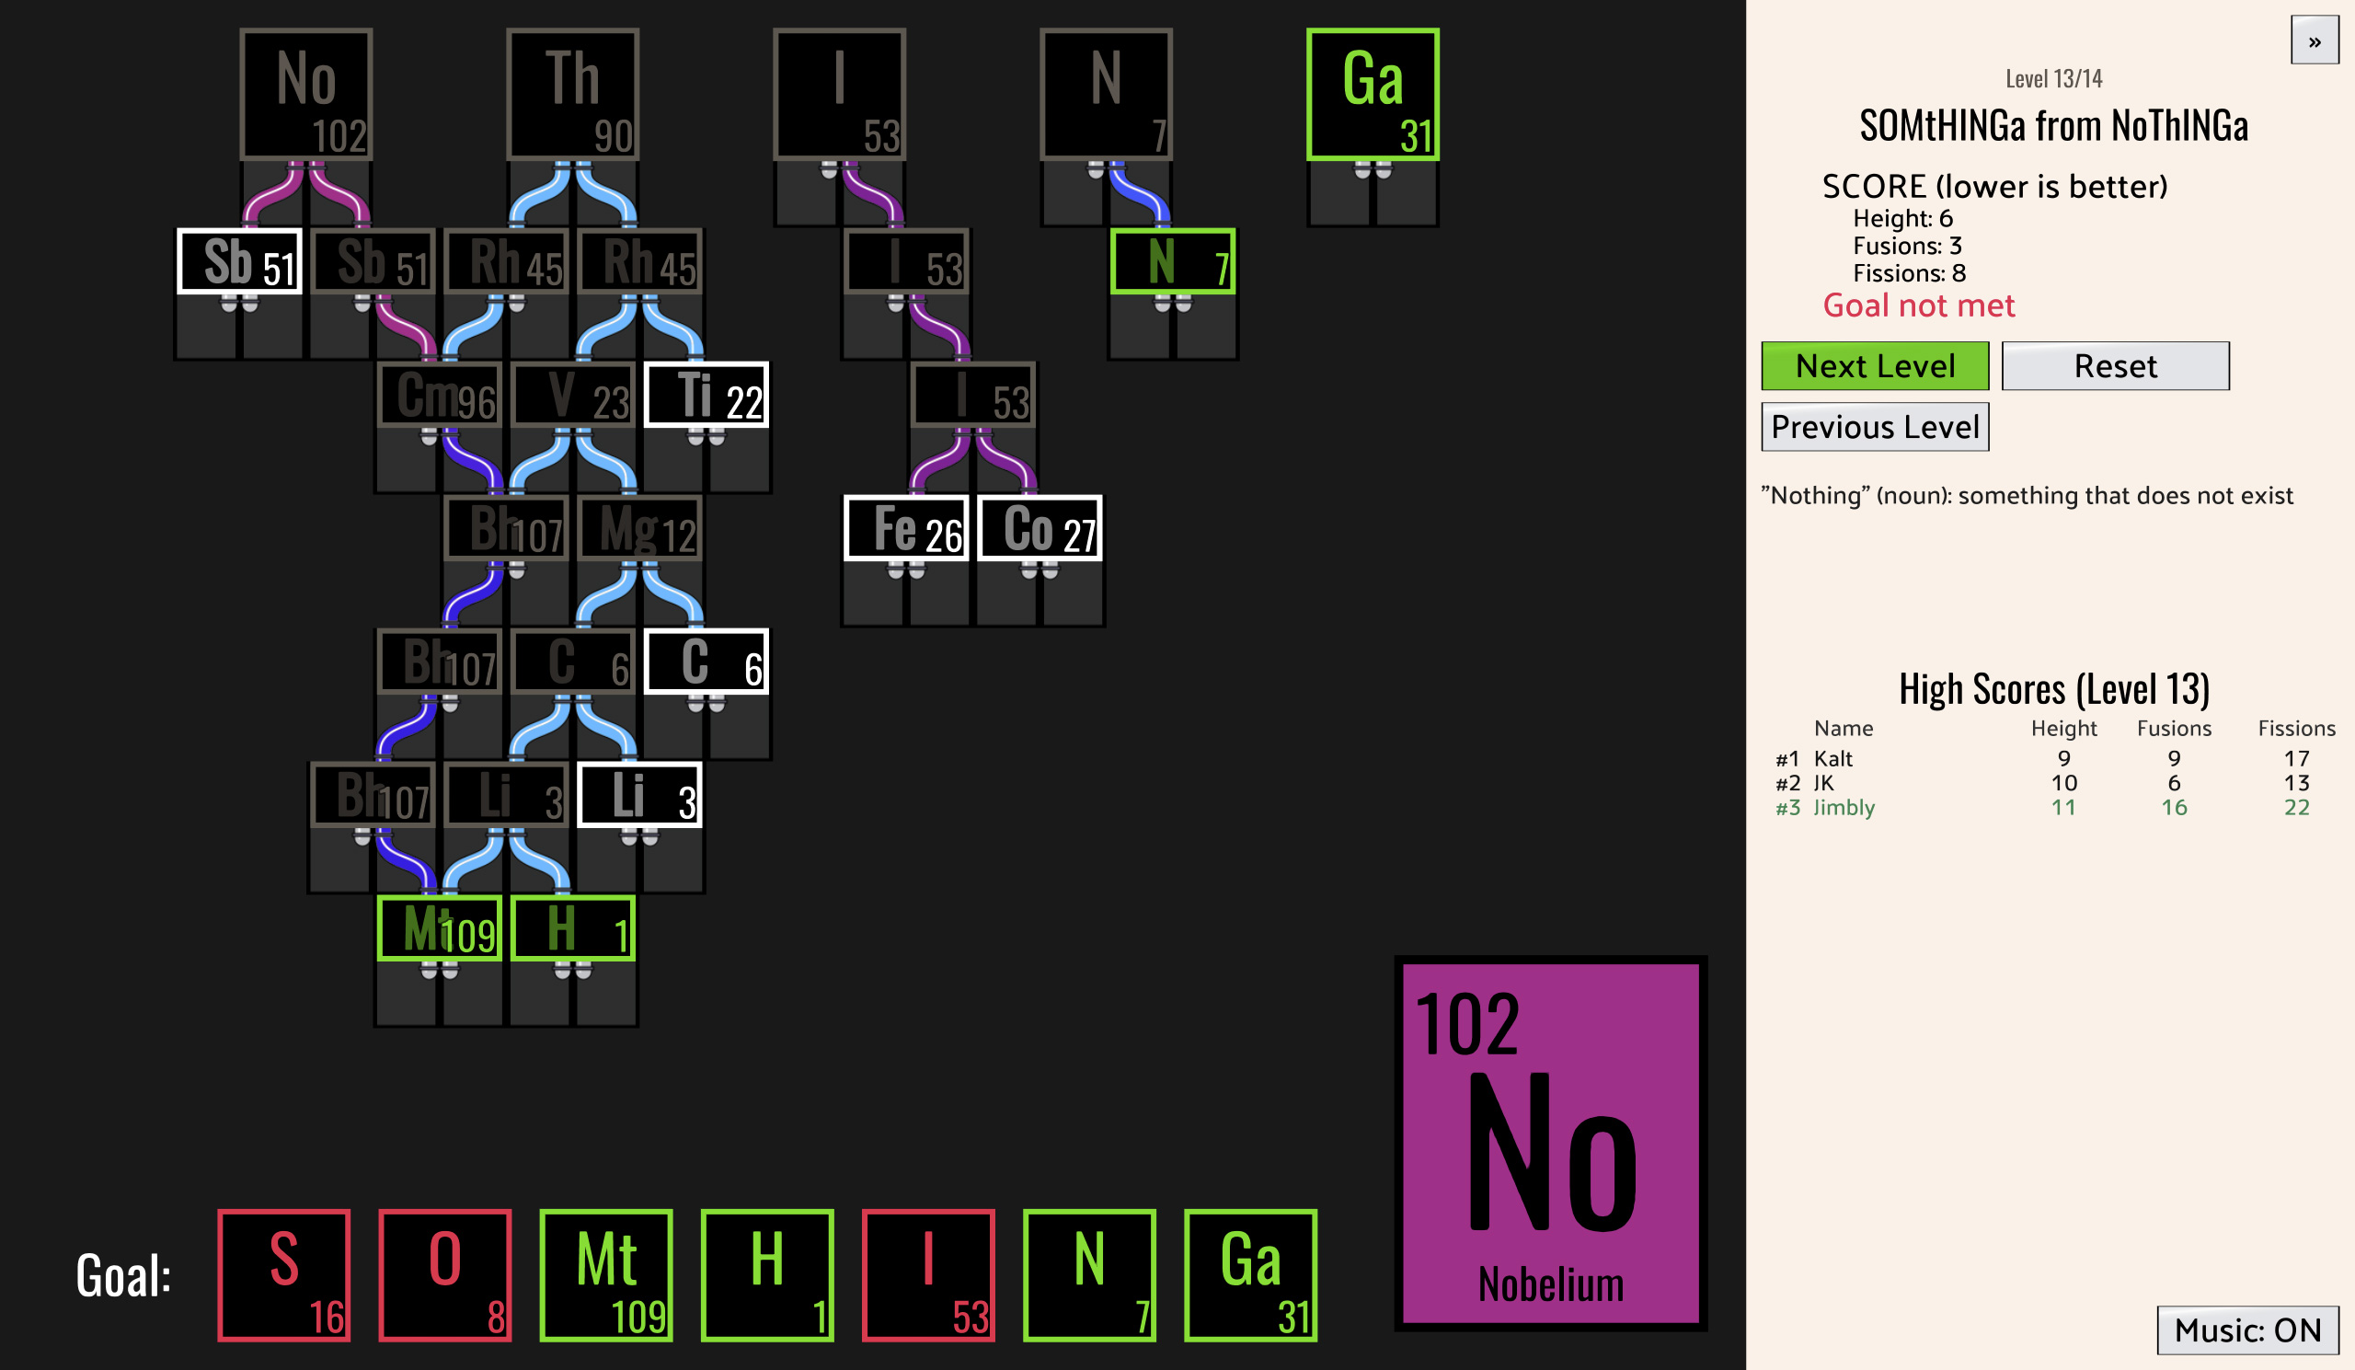This screenshot has height=1370, width=2355.
Task: Click the Gallium Ga 31 starting tile
Action: (x=1372, y=94)
